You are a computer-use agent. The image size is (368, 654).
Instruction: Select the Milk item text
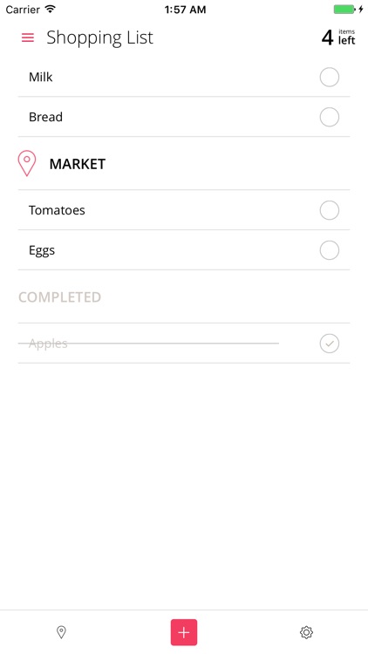[x=40, y=77]
